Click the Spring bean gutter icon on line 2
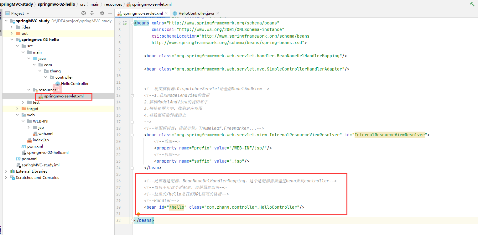Viewport: 478px width, 235px height. coord(125,23)
